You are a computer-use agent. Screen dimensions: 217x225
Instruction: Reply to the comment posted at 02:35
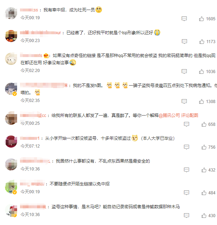(184, 102)
